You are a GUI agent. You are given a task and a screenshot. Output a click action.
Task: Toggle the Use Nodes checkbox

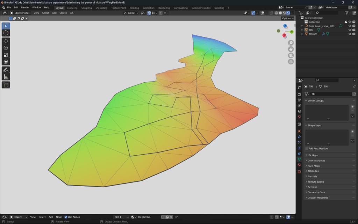coord(66,217)
